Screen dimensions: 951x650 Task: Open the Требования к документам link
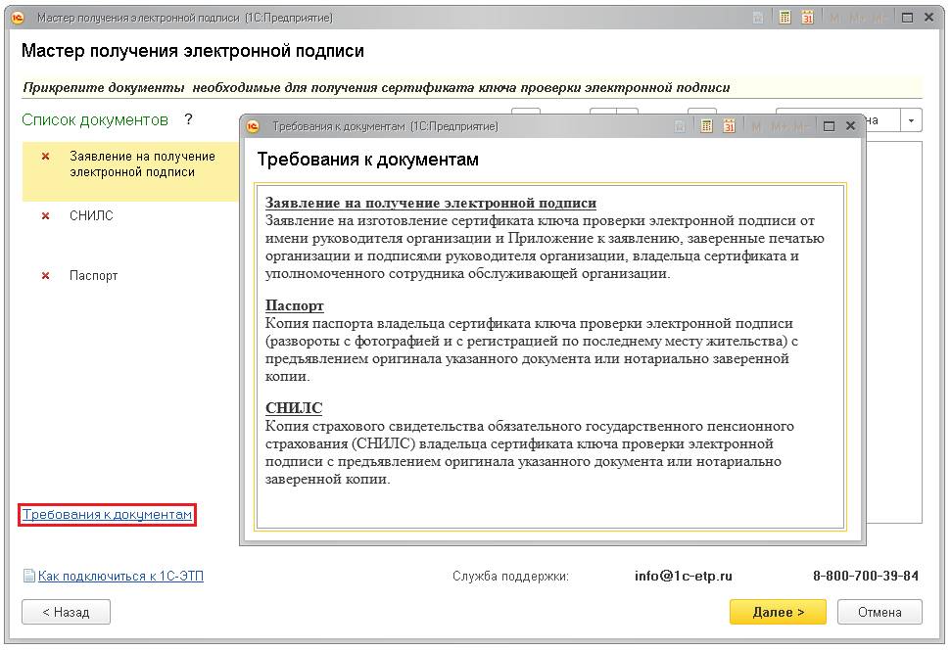pos(108,514)
